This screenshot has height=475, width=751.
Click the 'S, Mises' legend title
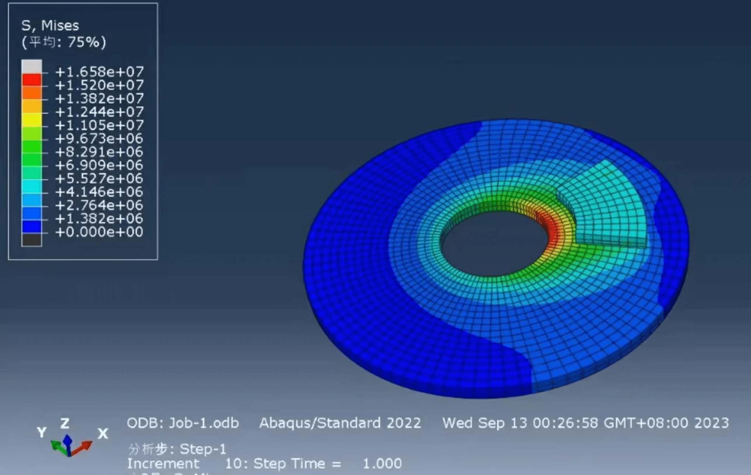coord(50,25)
